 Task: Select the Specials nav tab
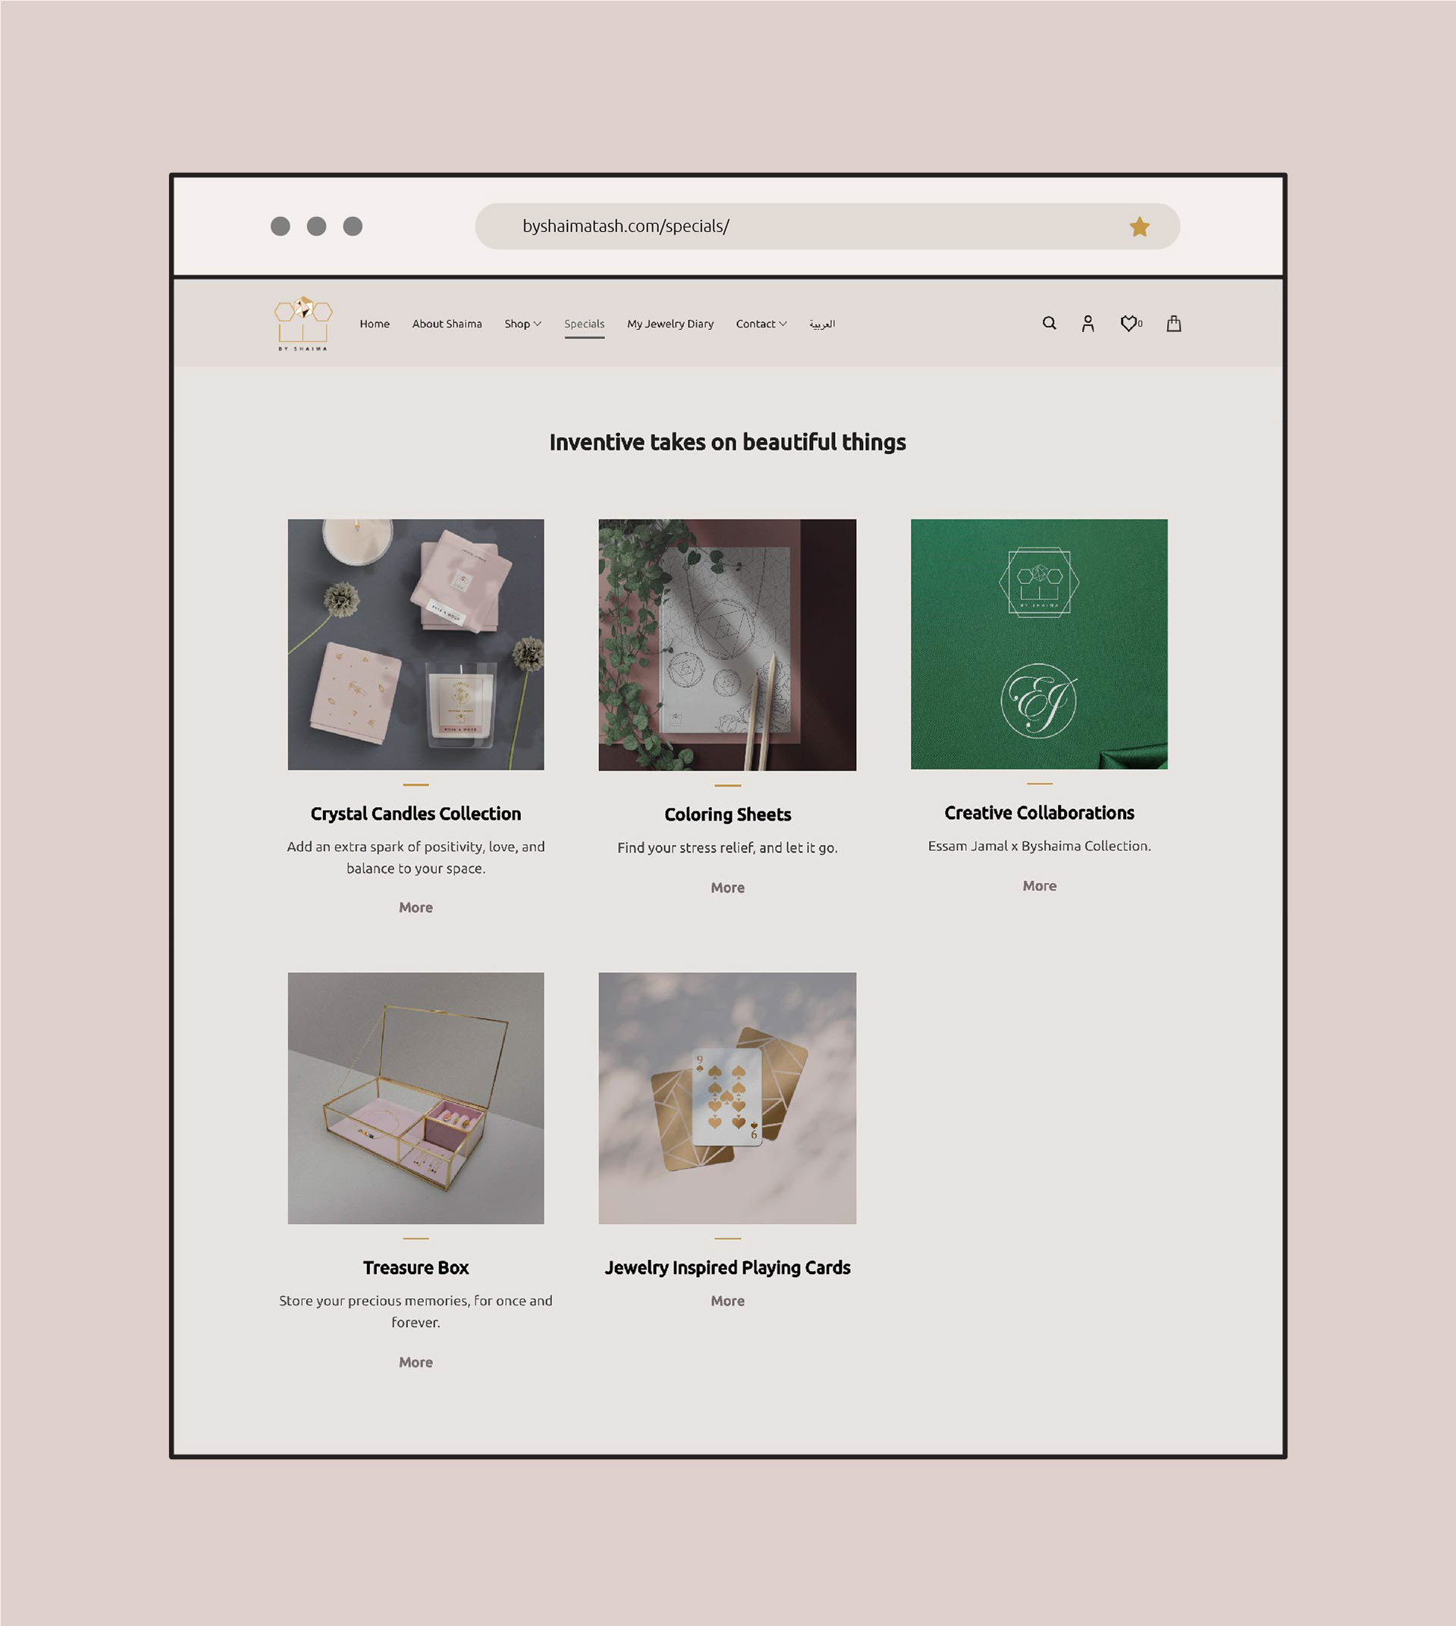(x=584, y=324)
